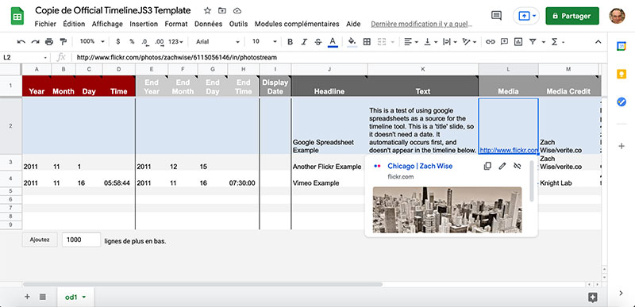Toggle strikethrough formatting
635x307 pixels.
318,42
